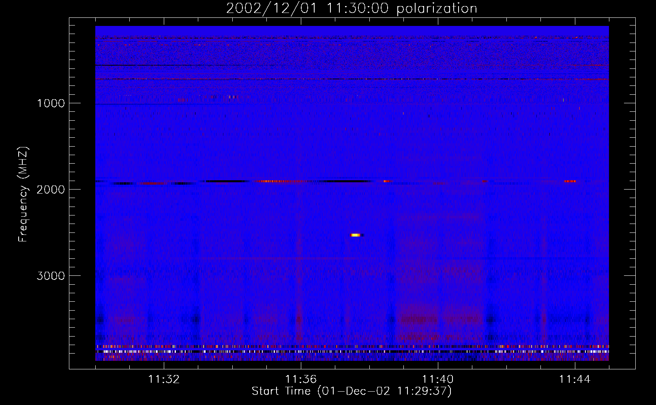The height and width of the screenshot is (405, 656).
Task: Click the '3000' frequency tick label
Action: (51, 276)
